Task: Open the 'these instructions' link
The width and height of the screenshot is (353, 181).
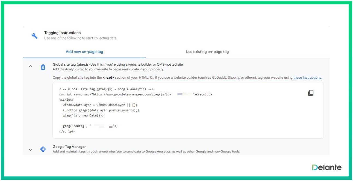Action: [x=308, y=78]
